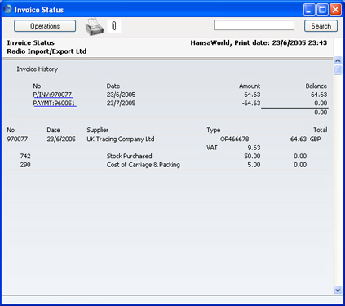Select the 'Invoice History' heading text
This screenshot has height=306, width=345.
38,69
